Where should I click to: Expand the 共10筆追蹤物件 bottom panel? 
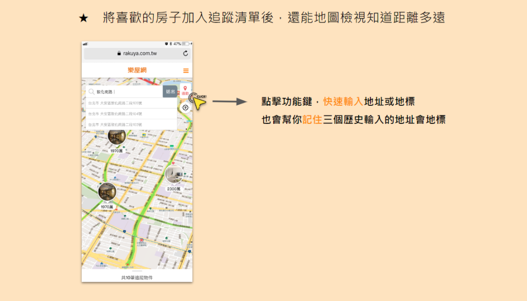pyautogui.click(x=137, y=276)
